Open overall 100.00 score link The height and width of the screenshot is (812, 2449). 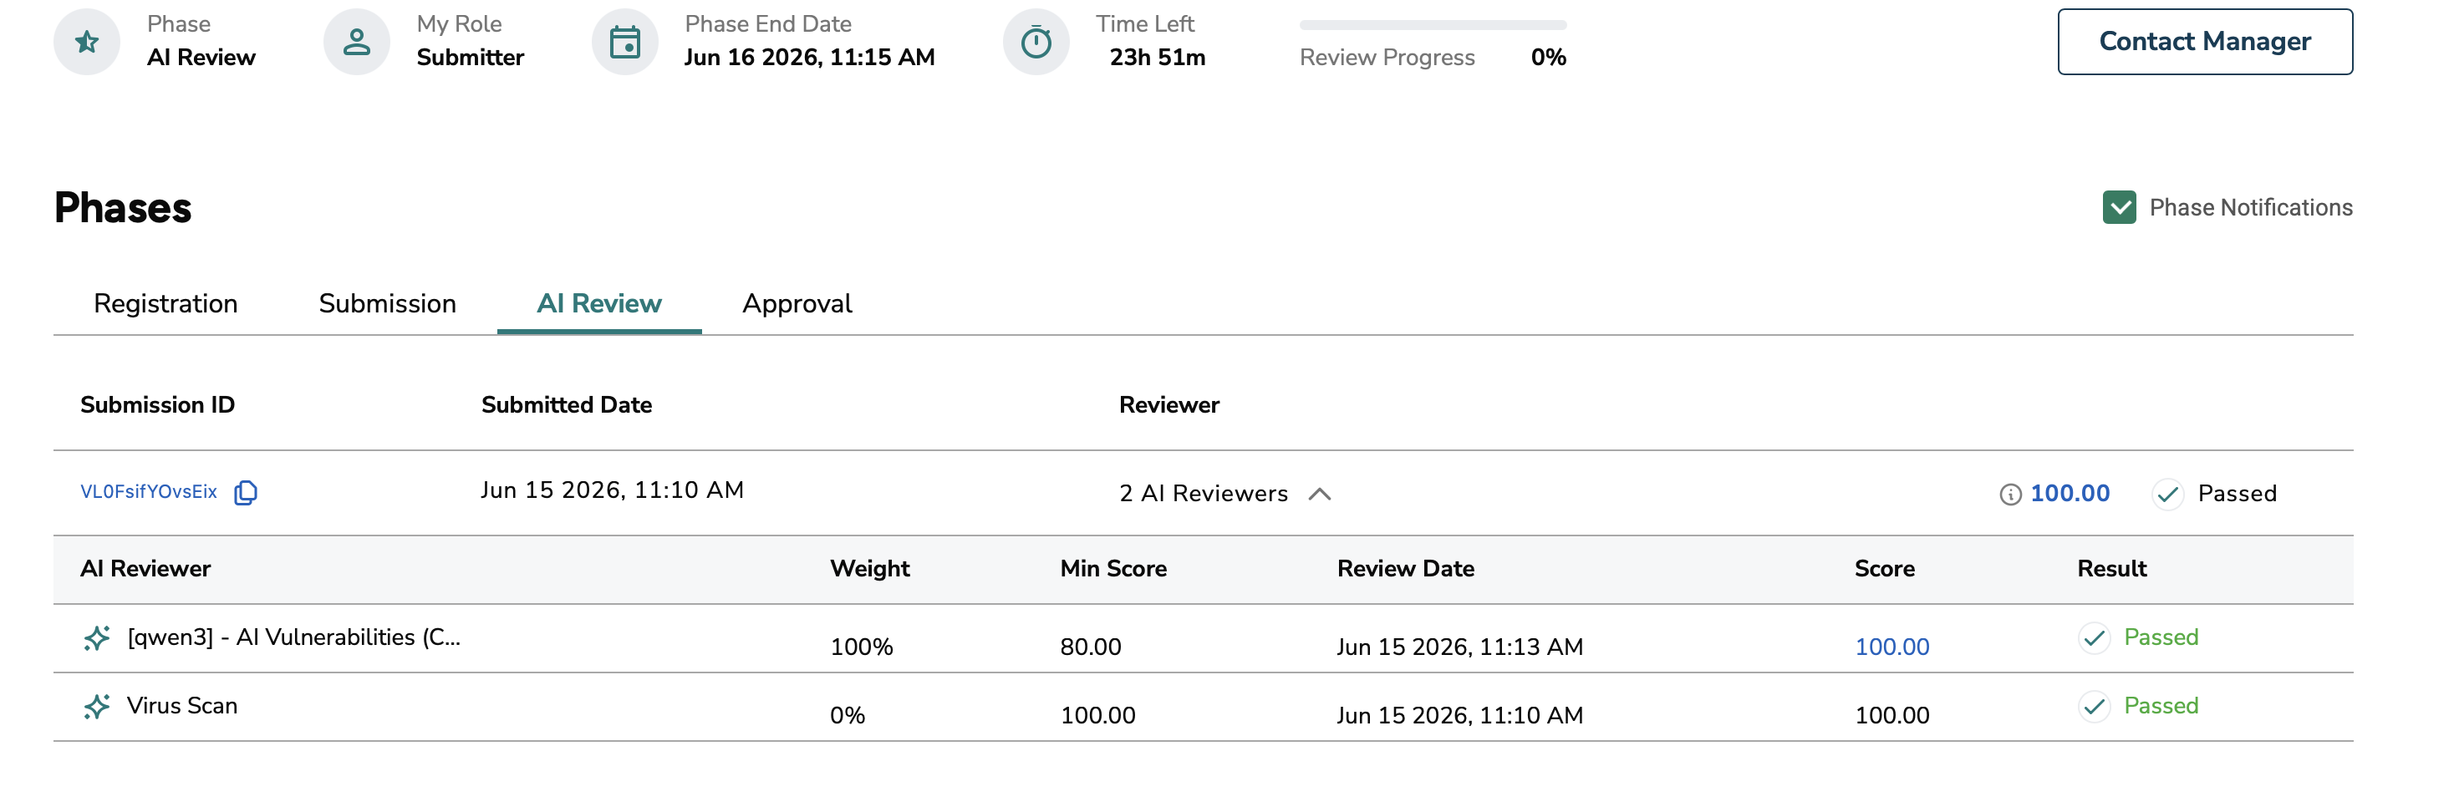tap(2070, 494)
